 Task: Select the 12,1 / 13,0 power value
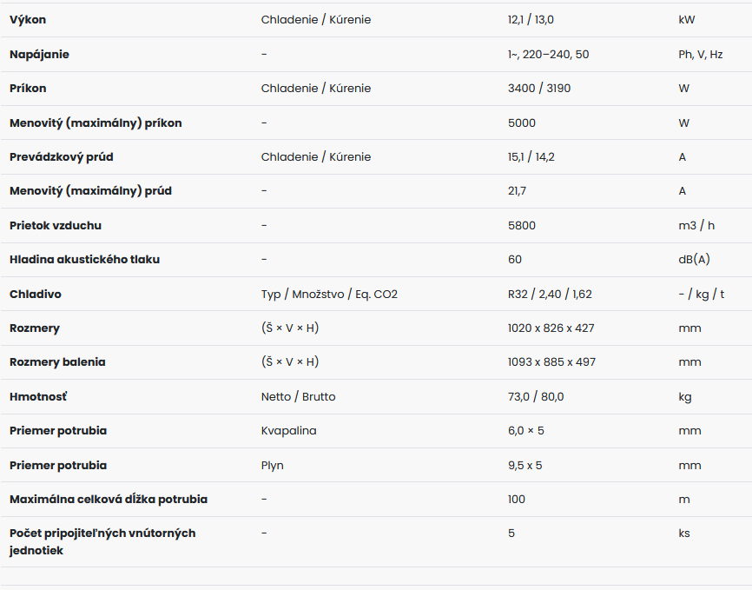coord(531,20)
